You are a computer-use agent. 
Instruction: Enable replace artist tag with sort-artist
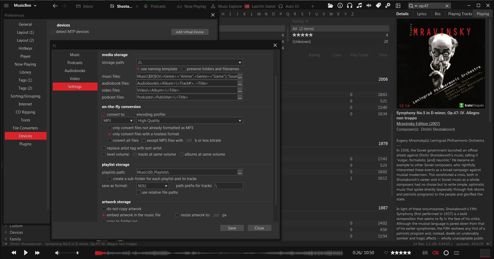[x=104, y=148]
